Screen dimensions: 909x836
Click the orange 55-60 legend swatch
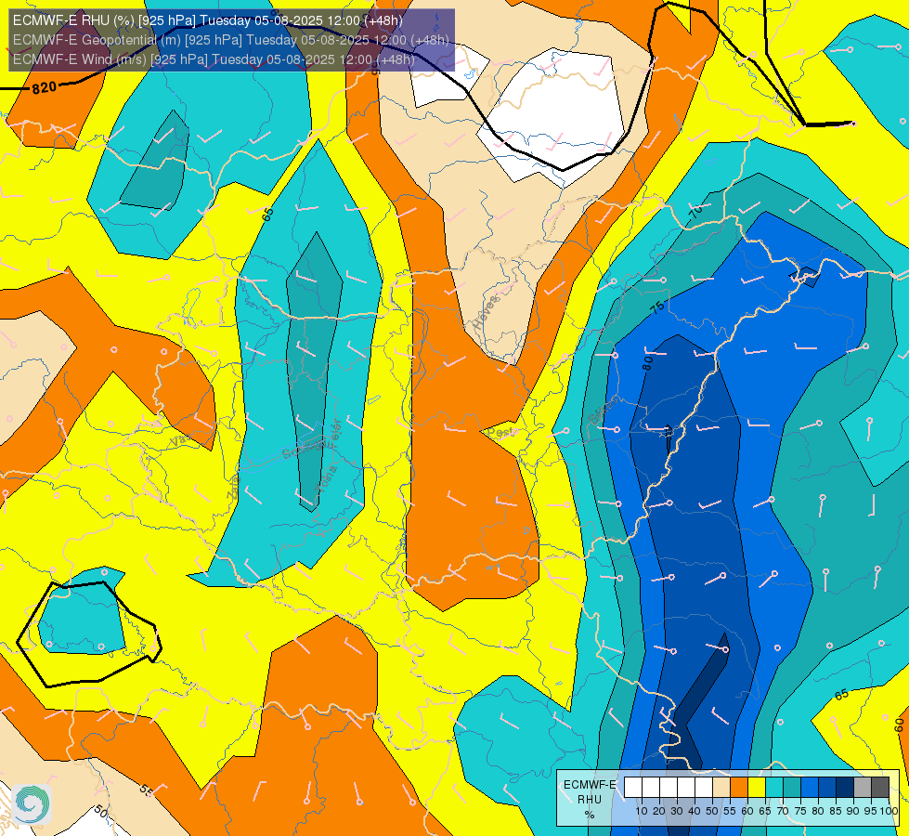(738, 788)
